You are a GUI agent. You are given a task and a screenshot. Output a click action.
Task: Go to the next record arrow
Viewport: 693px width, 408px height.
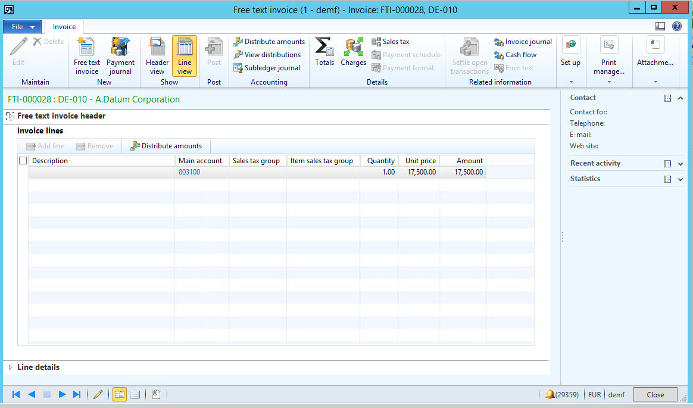point(62,394)
